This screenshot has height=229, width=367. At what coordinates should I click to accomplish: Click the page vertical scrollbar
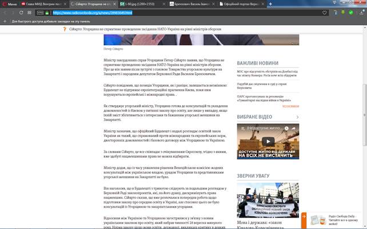click(365, 114)
